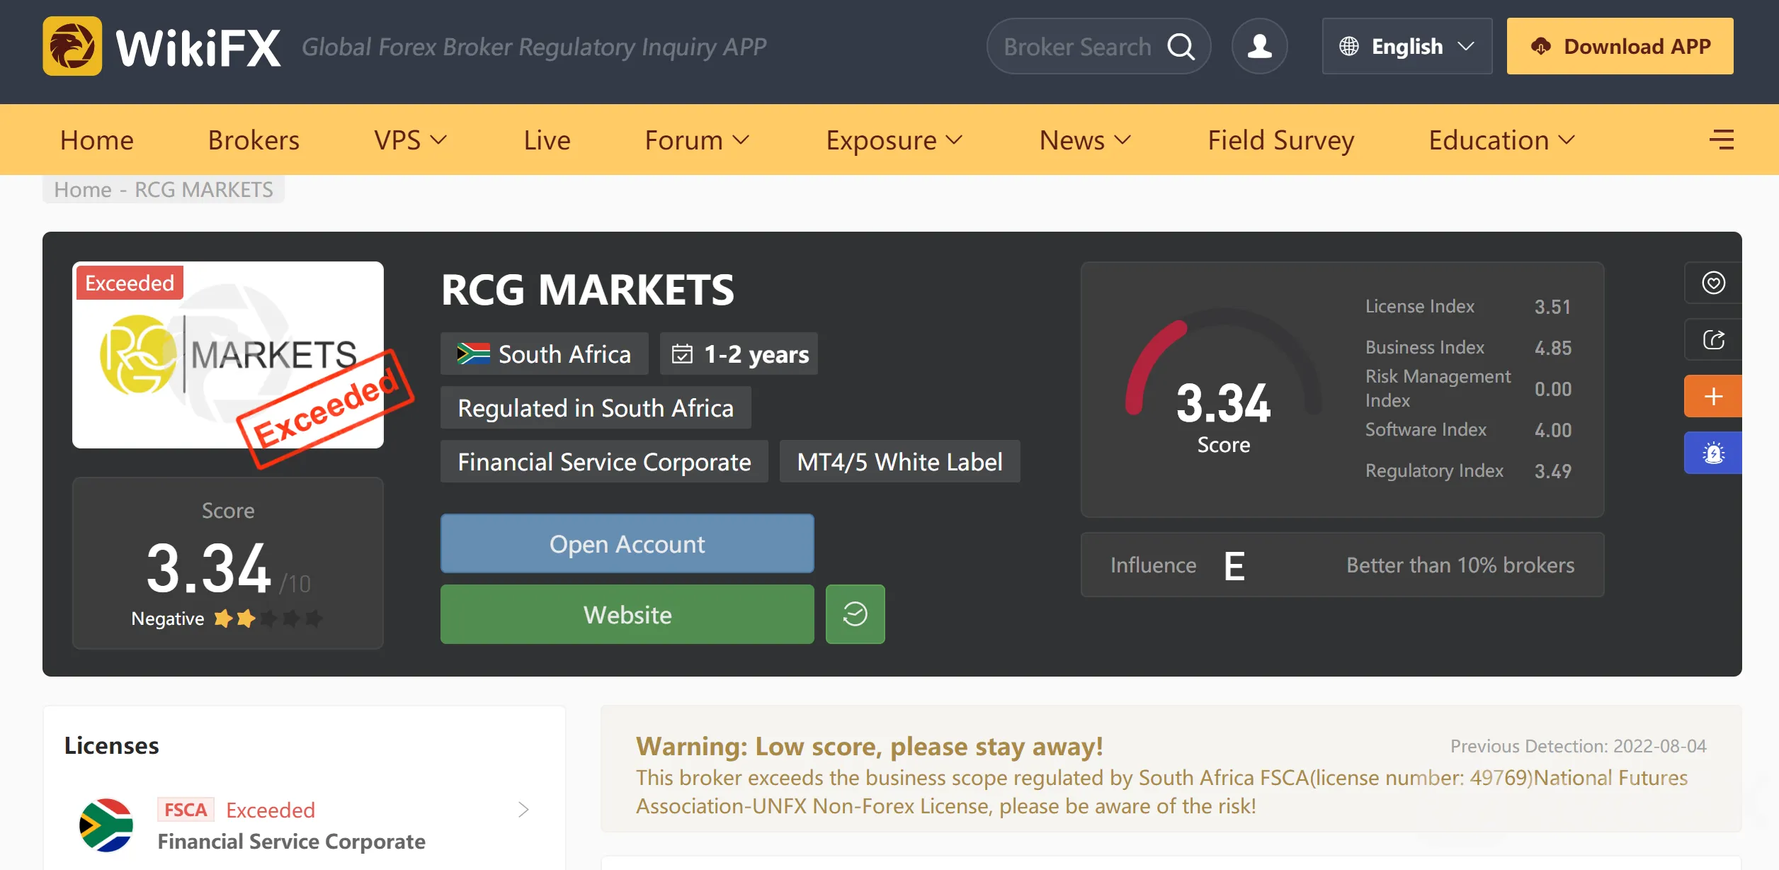The image size is (1779, 870).
Task: Click the share icon on right sidebar
Action: [1713, 339]
